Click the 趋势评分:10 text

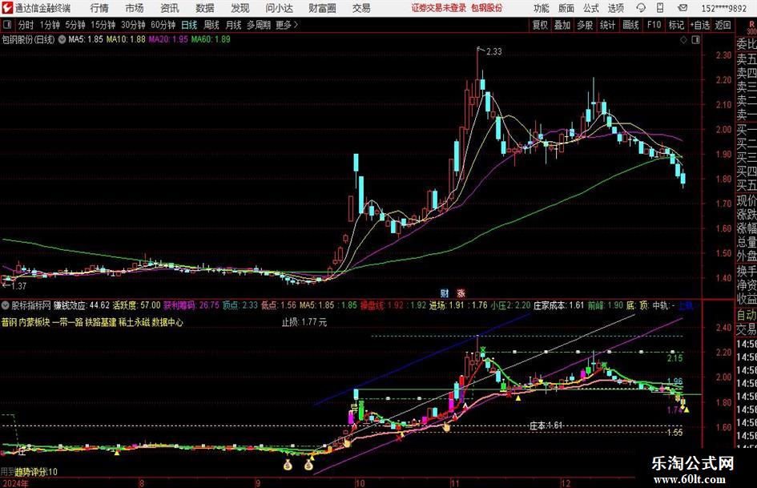(x=36, y=471)
